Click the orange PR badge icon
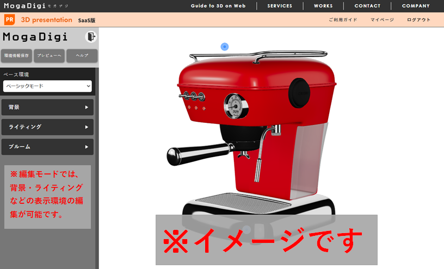Viewport: 444px width, 269px height. [9, 20]
